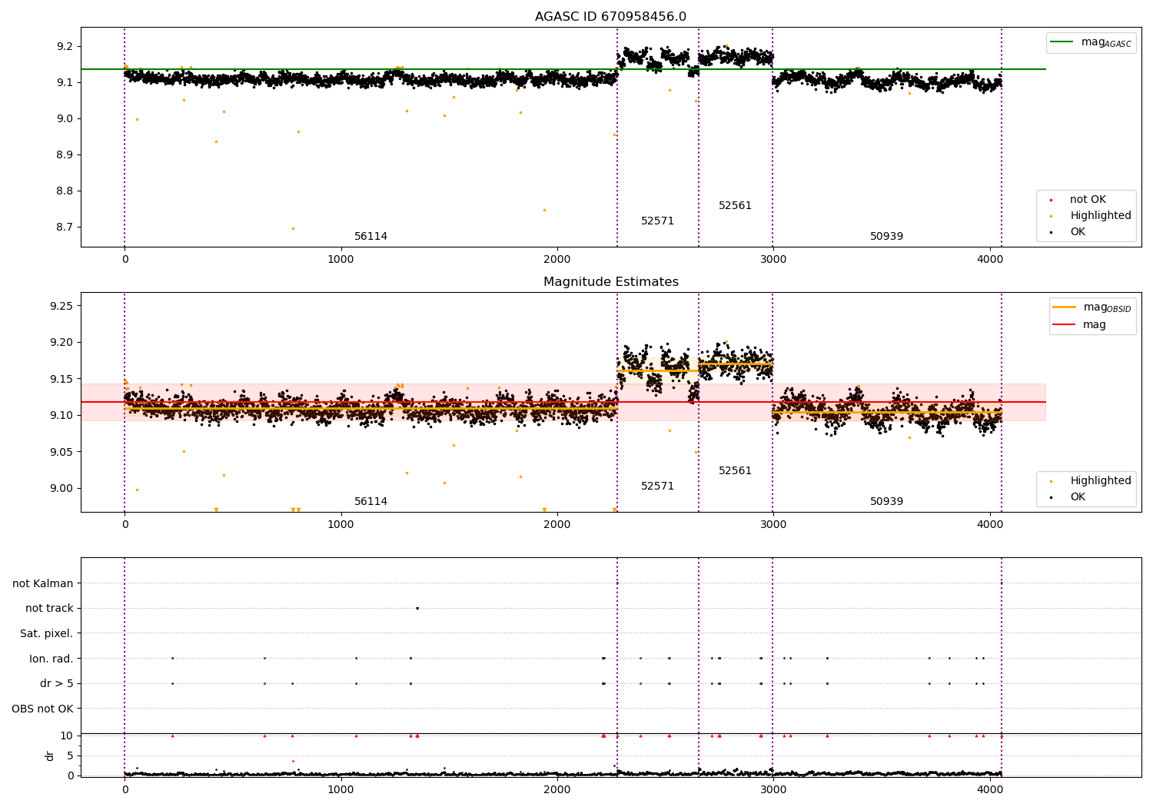
Task: Click the 9.2 y-axis tick in top plot
Action: (x=65, y=46)
